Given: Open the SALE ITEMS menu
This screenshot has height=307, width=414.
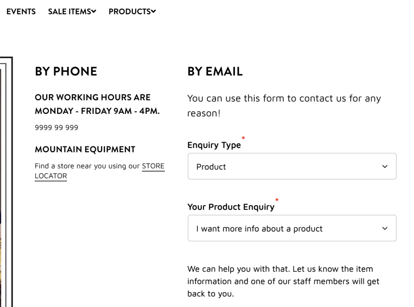Looking at the screenshot, I should 72,12.
